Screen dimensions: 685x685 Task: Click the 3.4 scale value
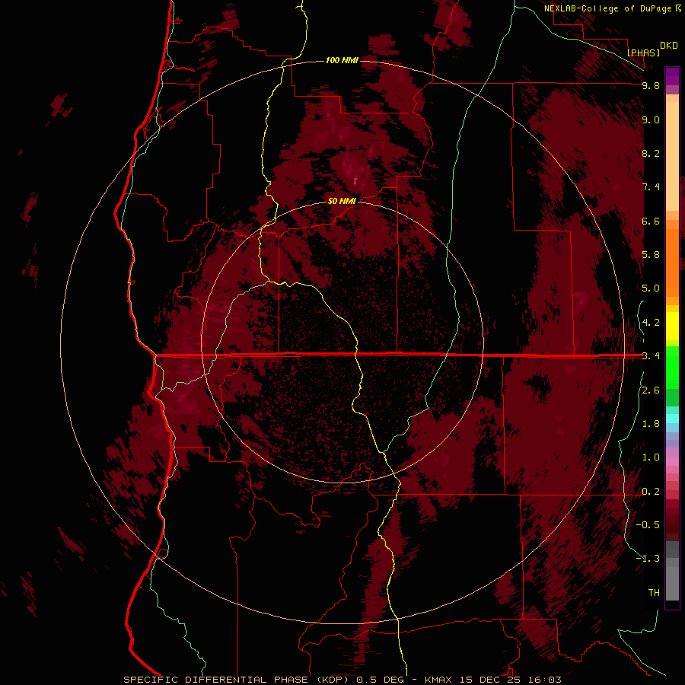[x=651, y=356]
